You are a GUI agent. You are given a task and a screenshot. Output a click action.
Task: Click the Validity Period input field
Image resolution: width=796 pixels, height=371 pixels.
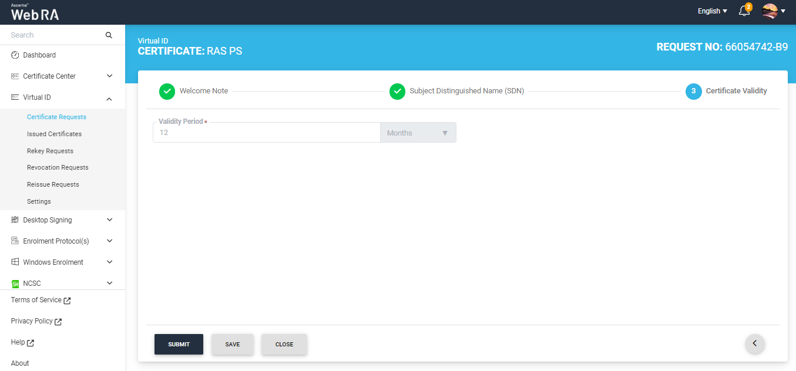pos(266,133)
